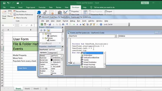Open Project Explorer from the VBA toolbar

(x=88, y=24)
